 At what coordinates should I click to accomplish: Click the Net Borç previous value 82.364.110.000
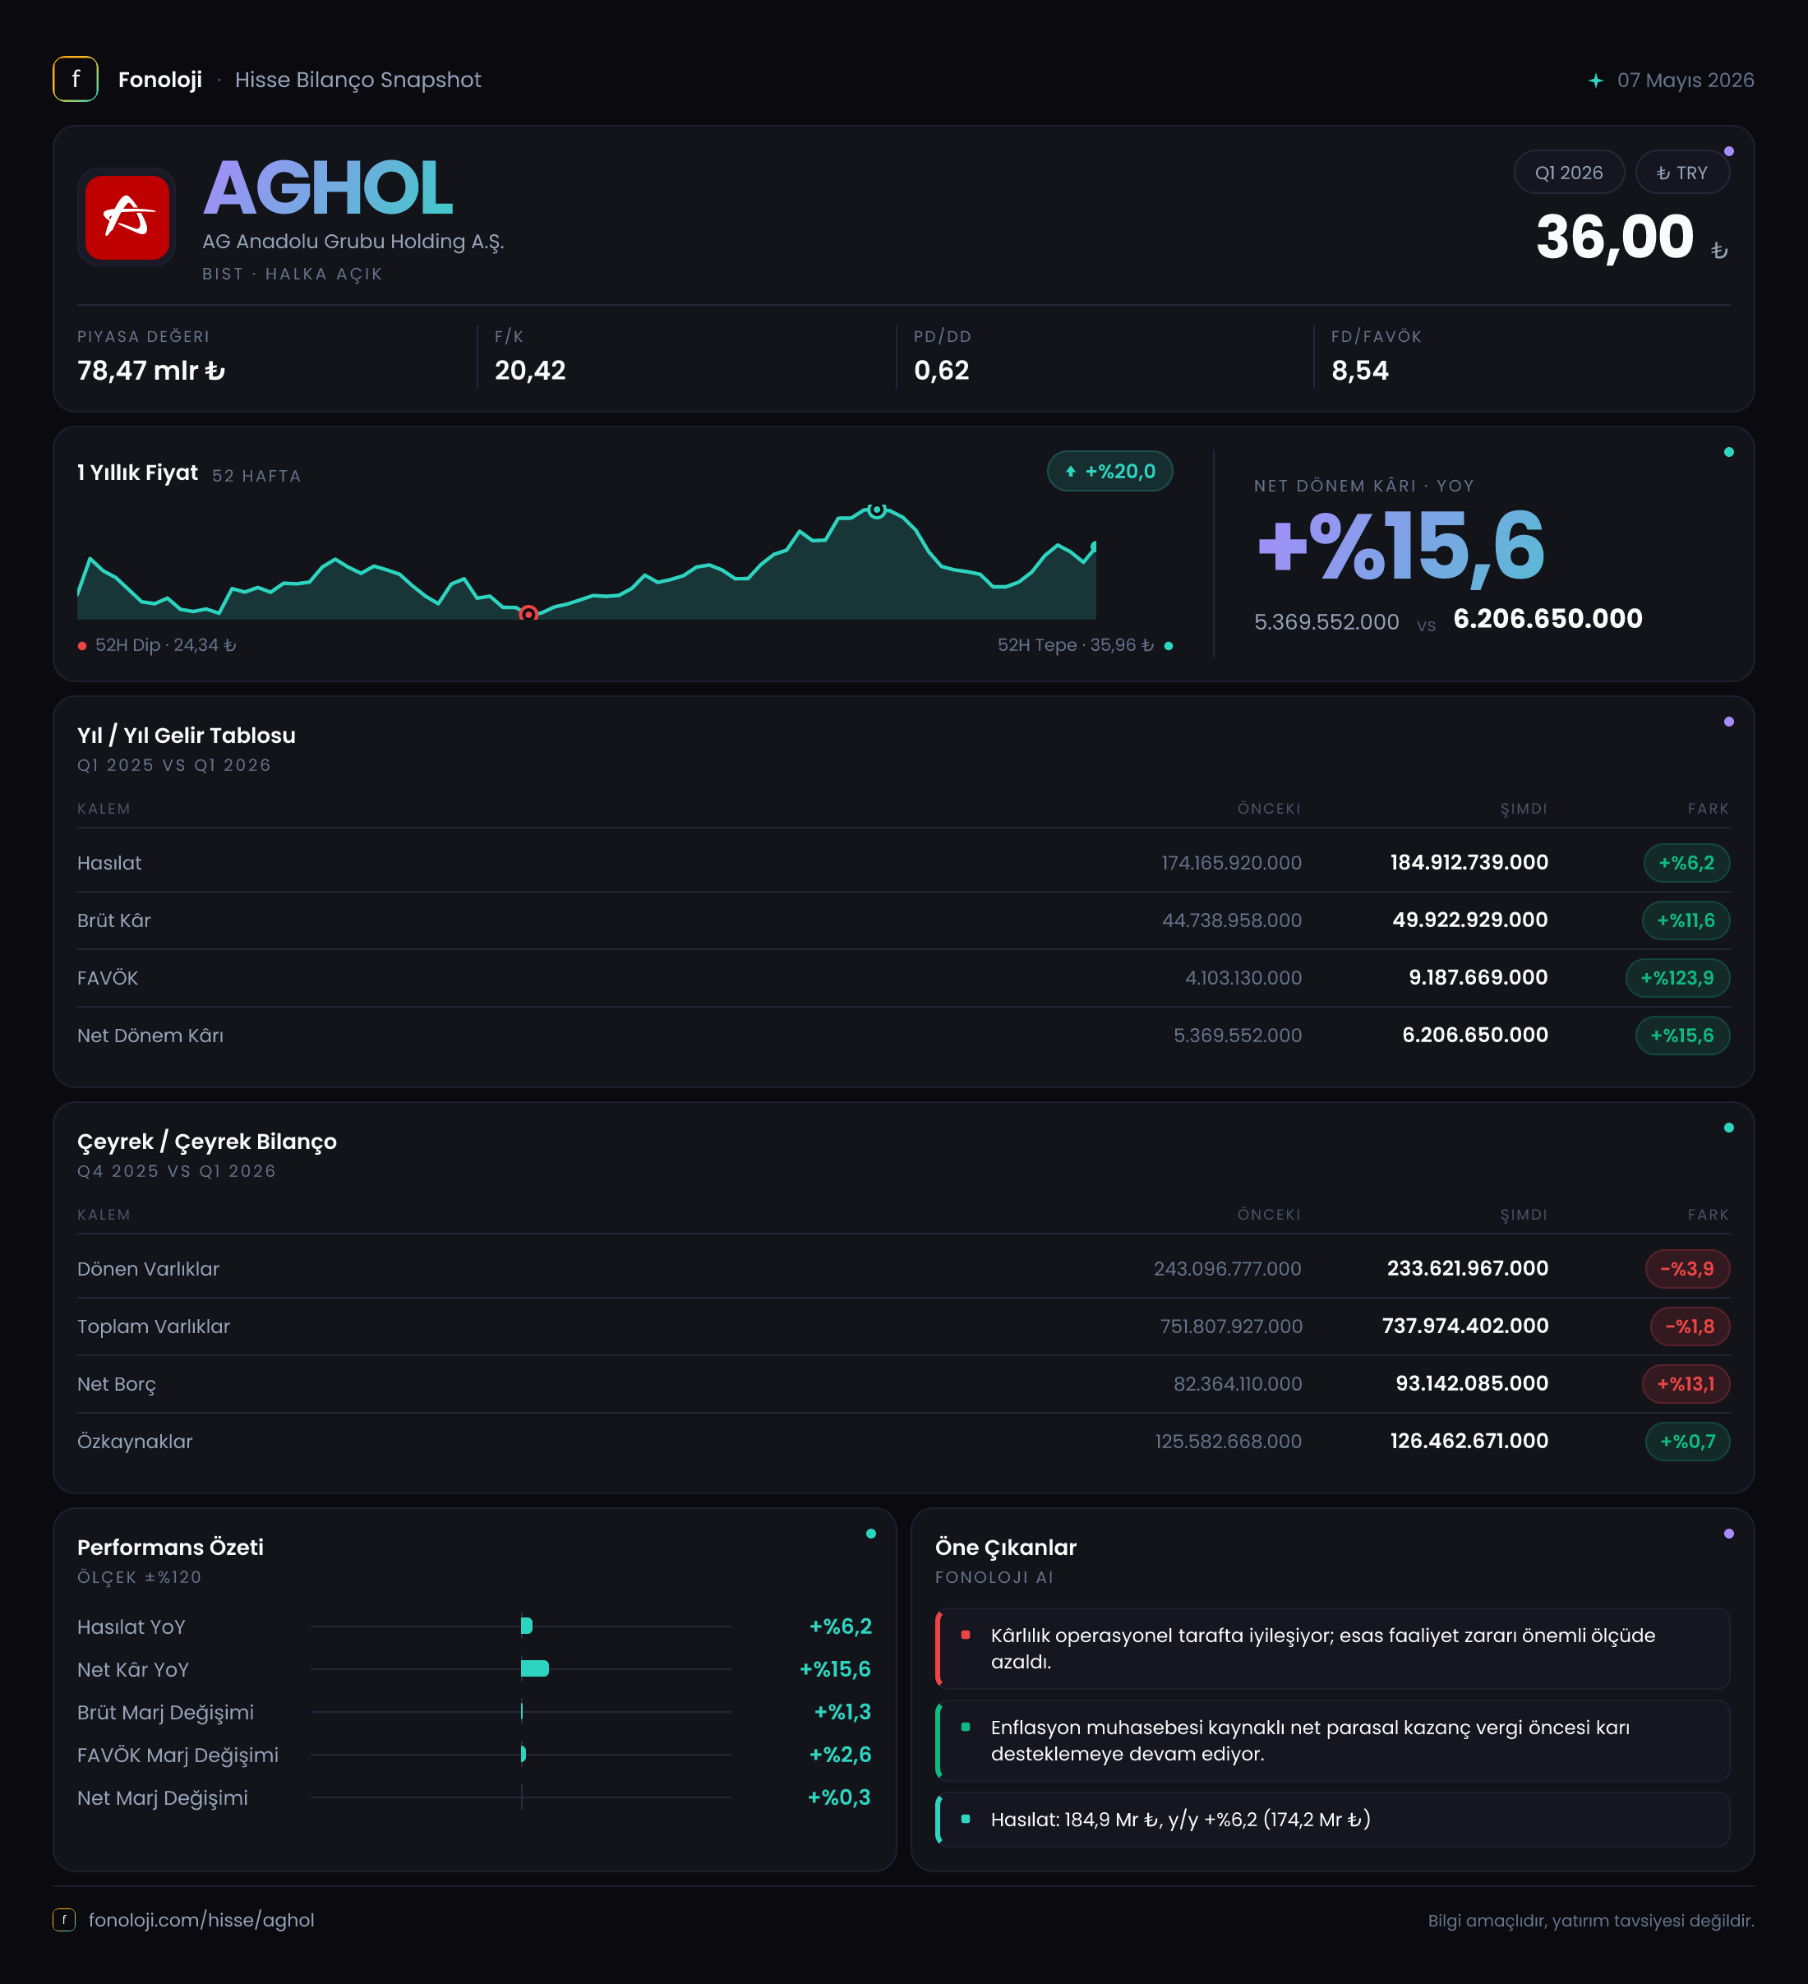[x=1237, y=1384]
